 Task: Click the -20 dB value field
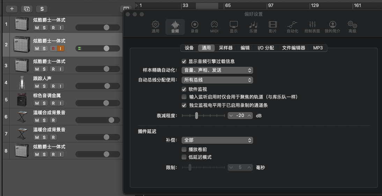pyautogui.click(x=240, y=116)
